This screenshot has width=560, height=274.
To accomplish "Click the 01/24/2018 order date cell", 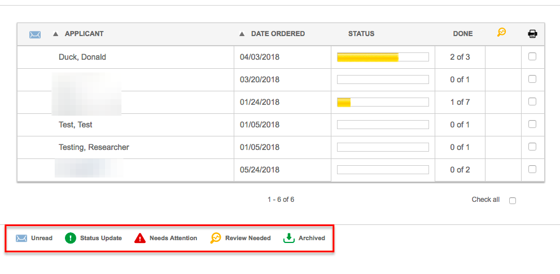I will point(282,103).
